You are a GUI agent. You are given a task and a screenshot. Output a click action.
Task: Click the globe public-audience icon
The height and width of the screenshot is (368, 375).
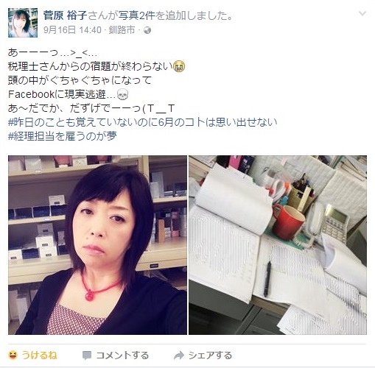click(x=147, y=30)
